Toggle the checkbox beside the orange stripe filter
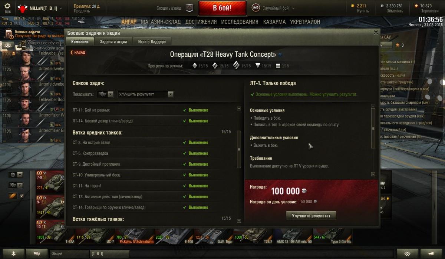445x259 pixels. pos(22,196)
